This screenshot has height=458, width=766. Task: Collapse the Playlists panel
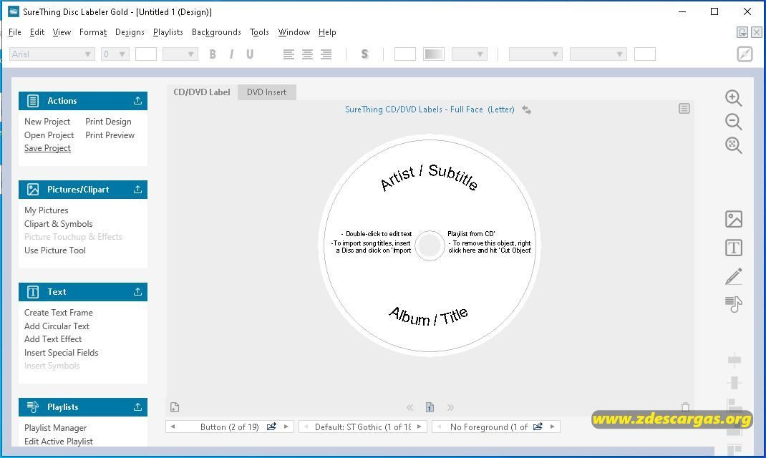pos(137,407)
